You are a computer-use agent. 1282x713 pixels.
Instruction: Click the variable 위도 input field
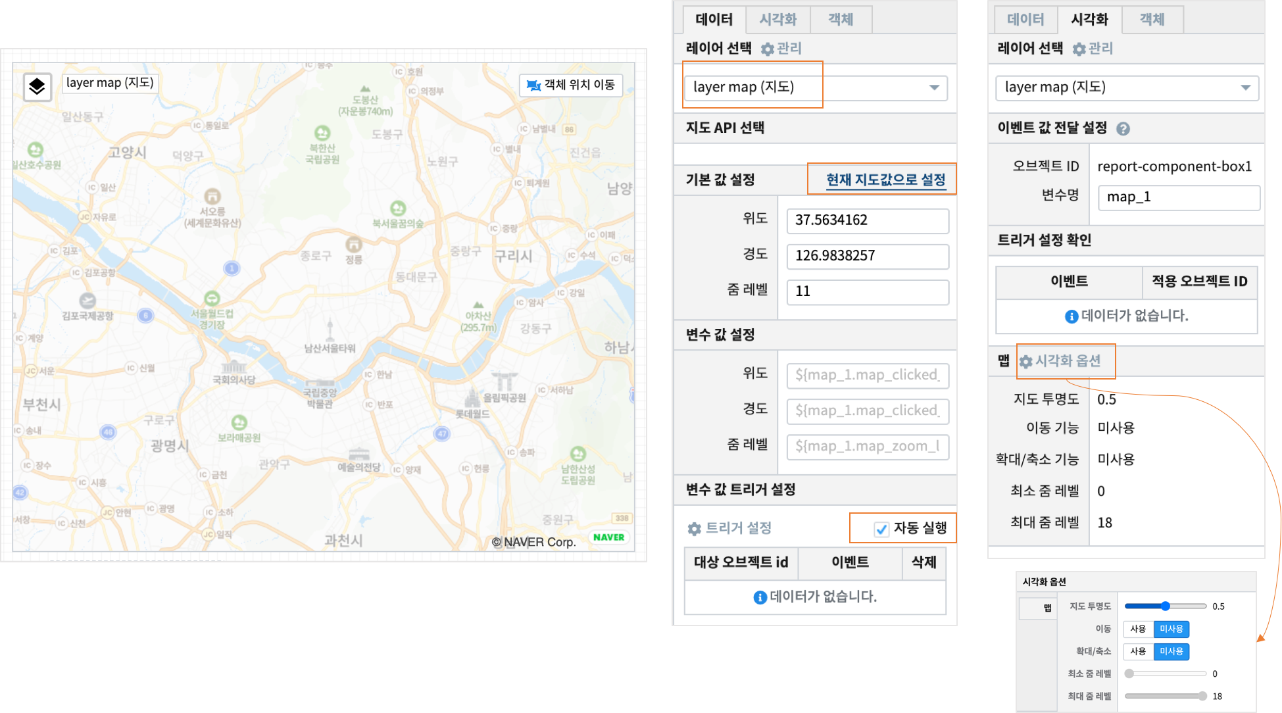[868, 375]
